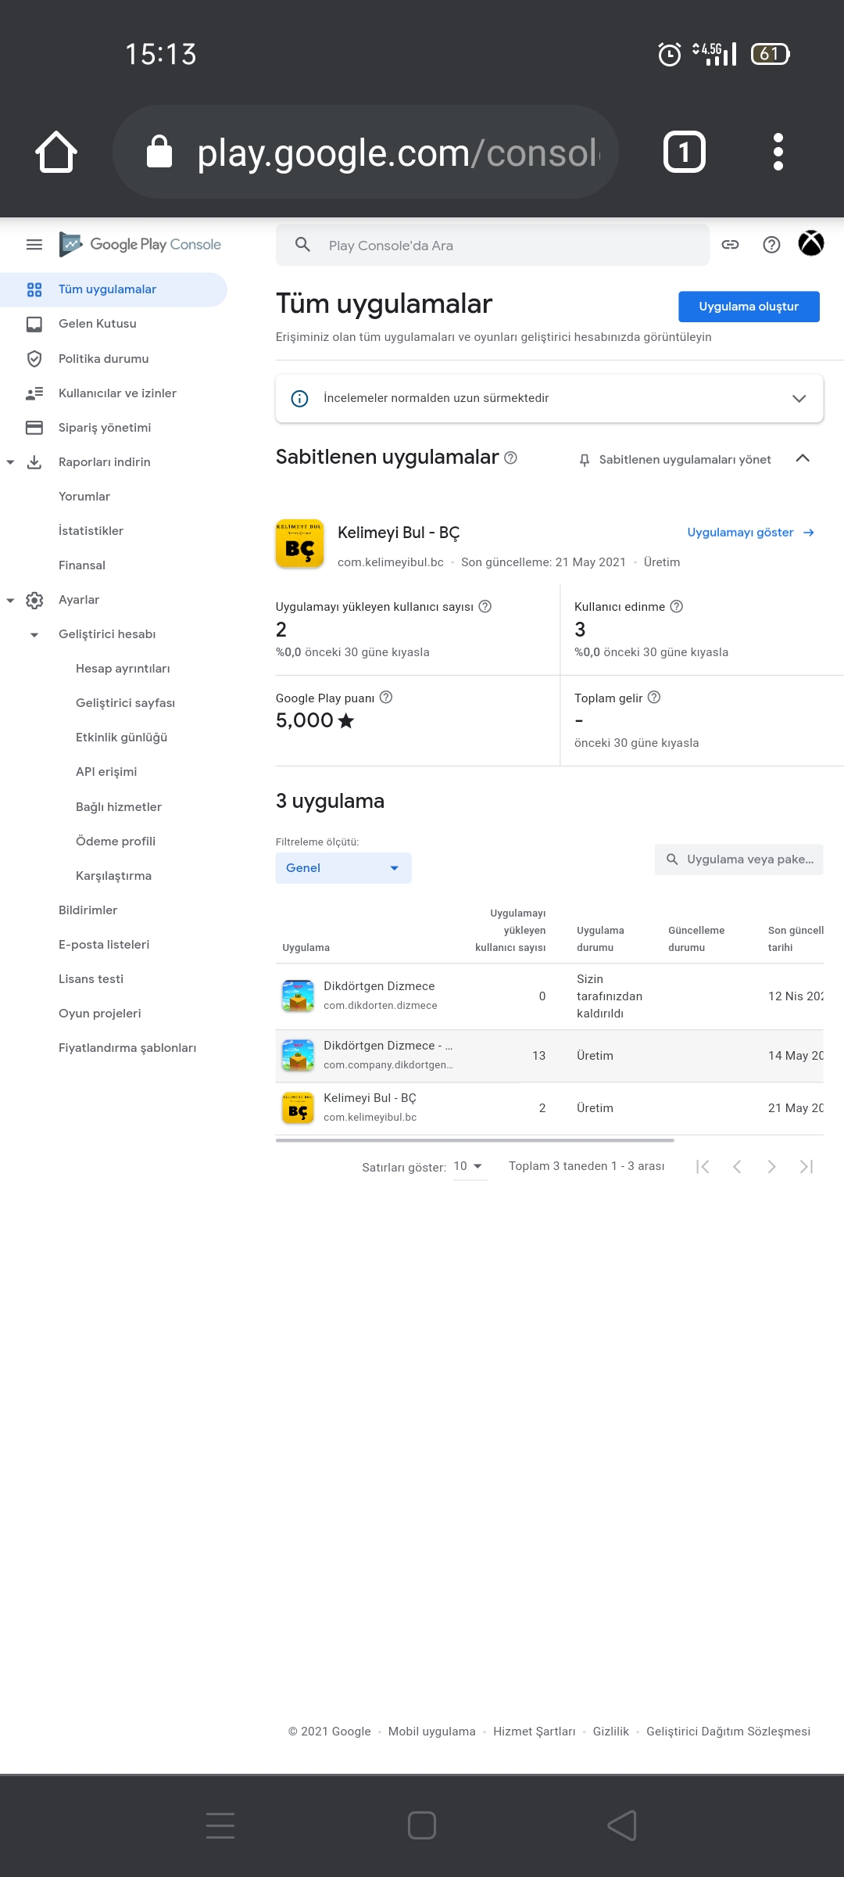Go to next page of table
This screenshot has width=844, height=1877.
771,1167
